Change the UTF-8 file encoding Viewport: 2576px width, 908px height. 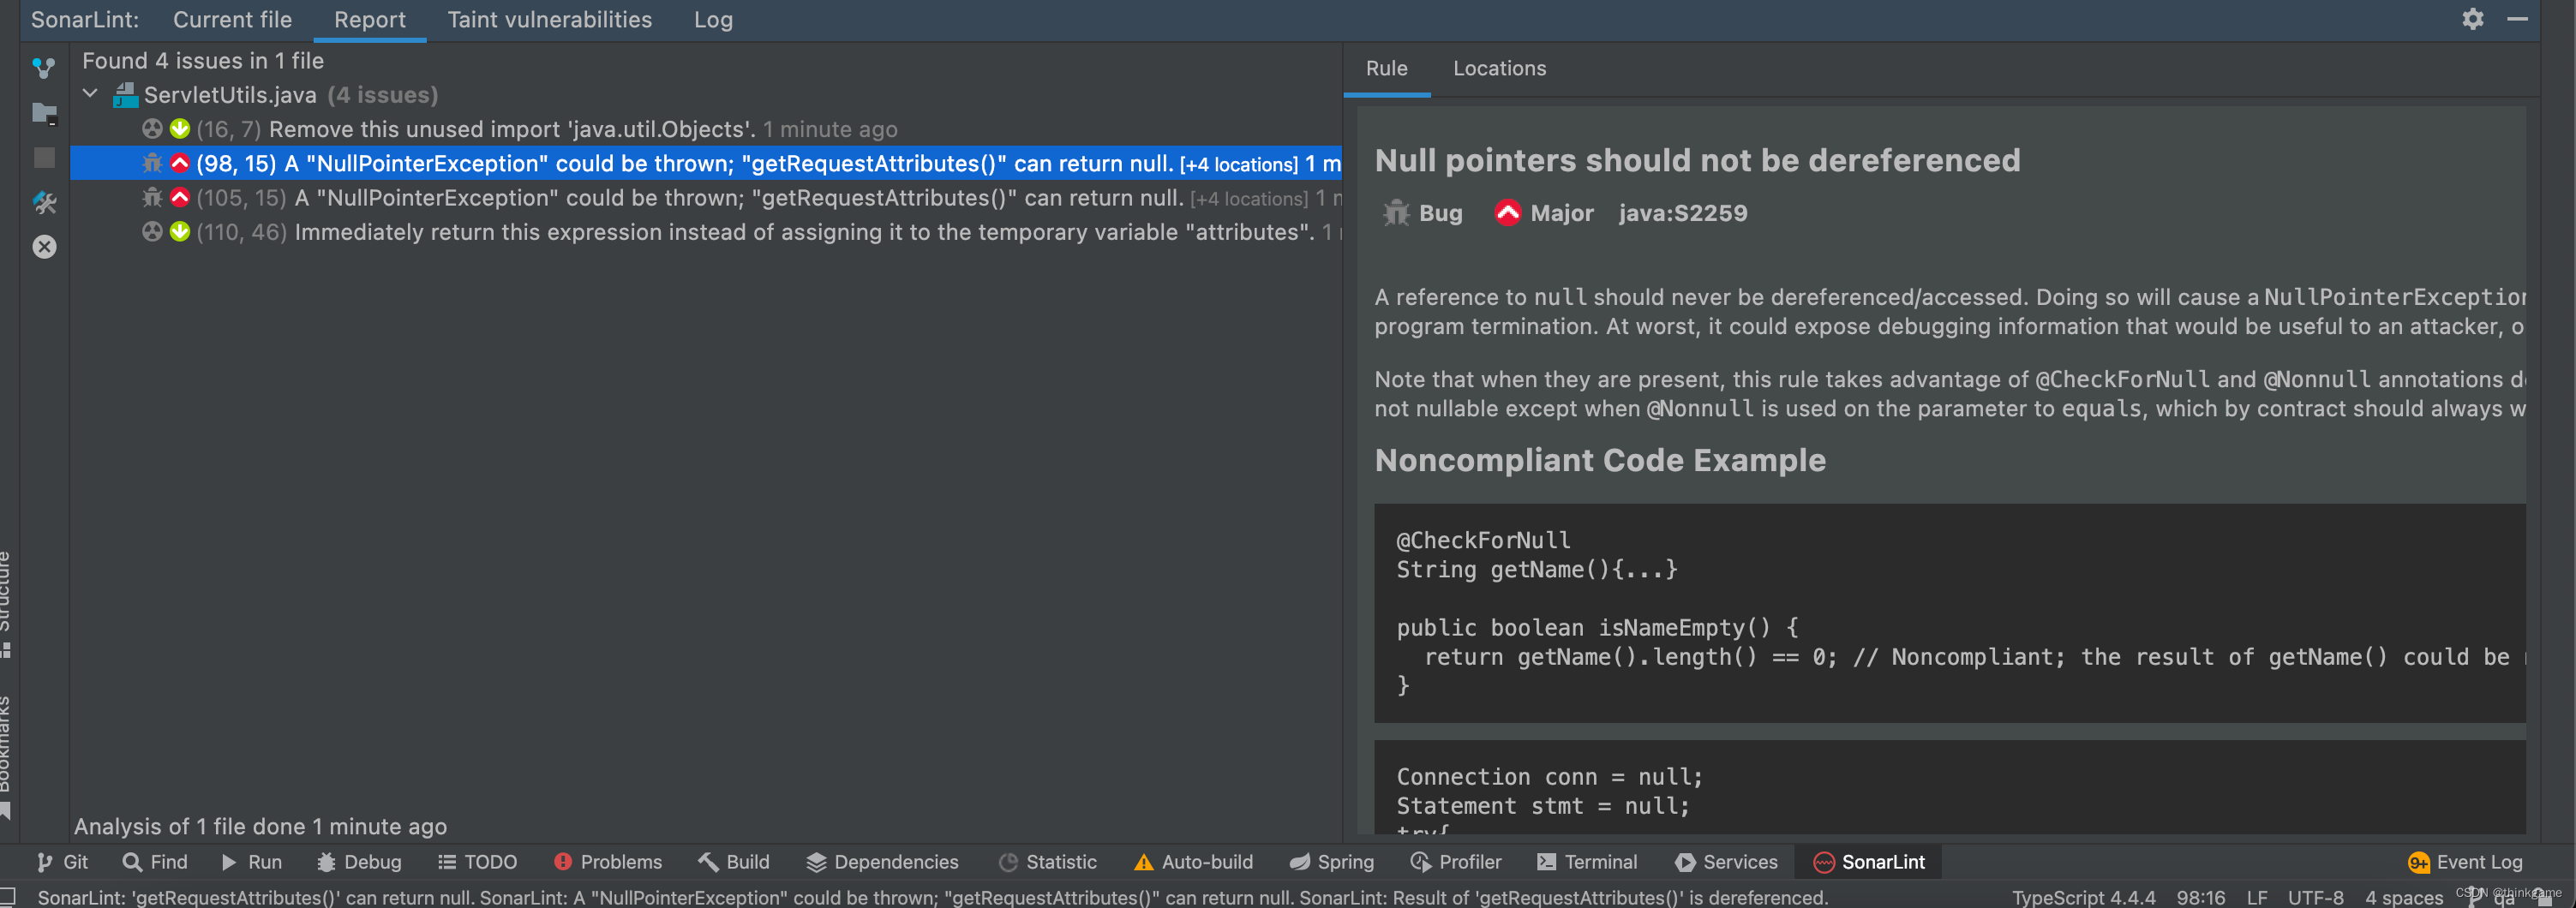[2315, 897]
